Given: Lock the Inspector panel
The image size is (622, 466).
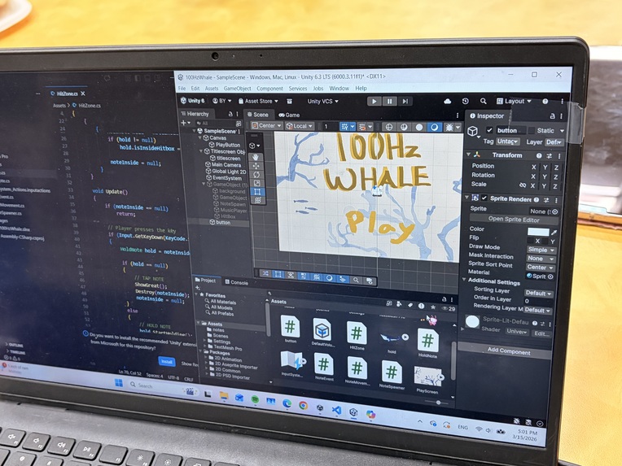Looking at the screenshot, I should click(552, 116).
